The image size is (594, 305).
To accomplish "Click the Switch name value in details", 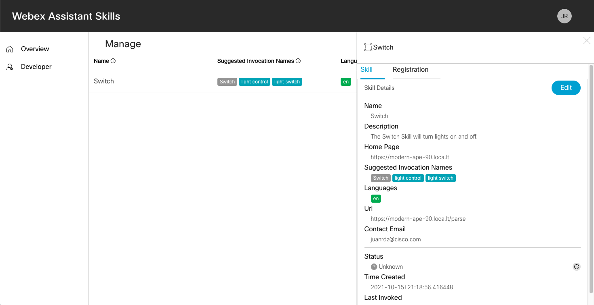I will click(x=379, y=116).
